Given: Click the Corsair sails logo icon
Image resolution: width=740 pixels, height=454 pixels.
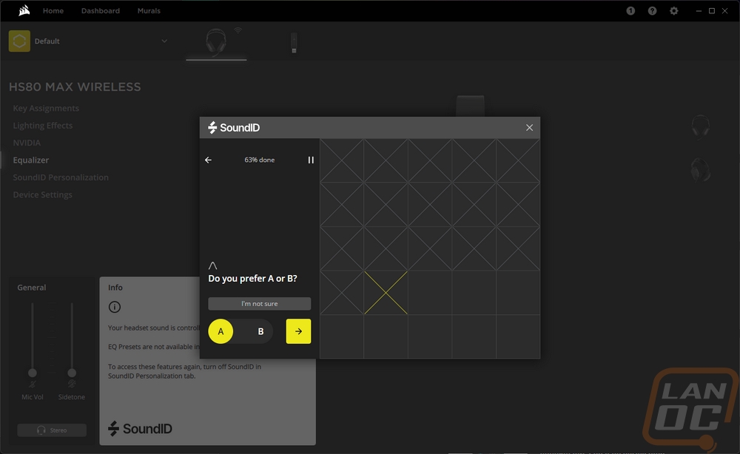Looking at the screenshot, I should click(24, 10).
